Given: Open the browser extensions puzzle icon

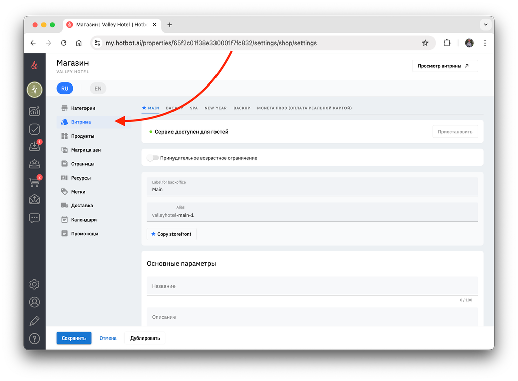Looking at the screenshot, I should (447, 43).
